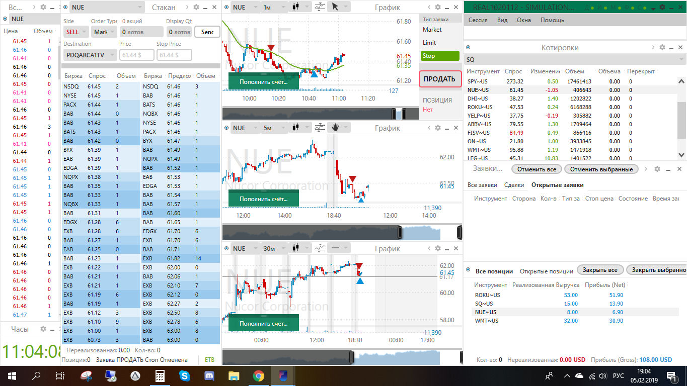Click Отменить все button
This screenshot has height=386, width=687.
coord(537,169)
